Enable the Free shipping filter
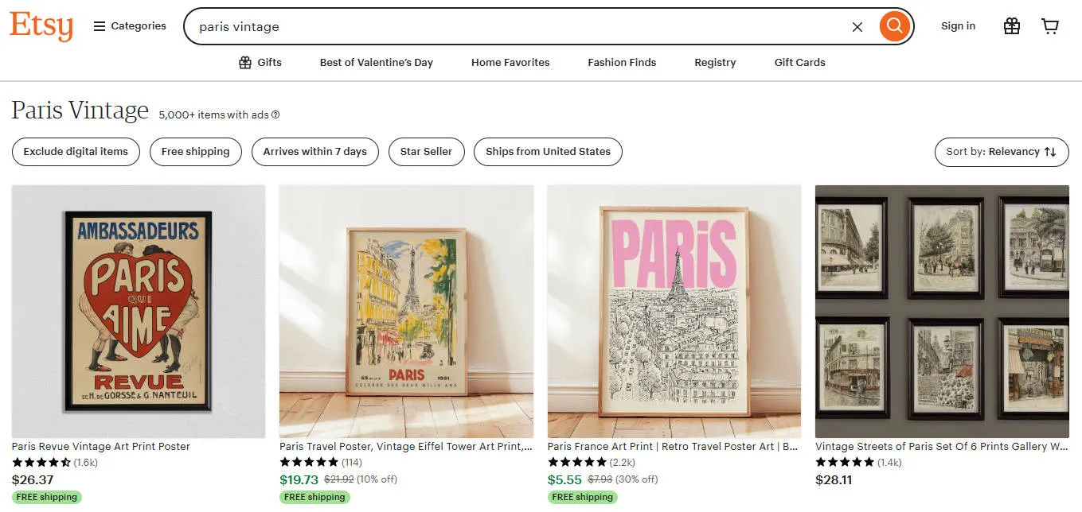This screenshot has height=512, width=1082. click(195, 152)
